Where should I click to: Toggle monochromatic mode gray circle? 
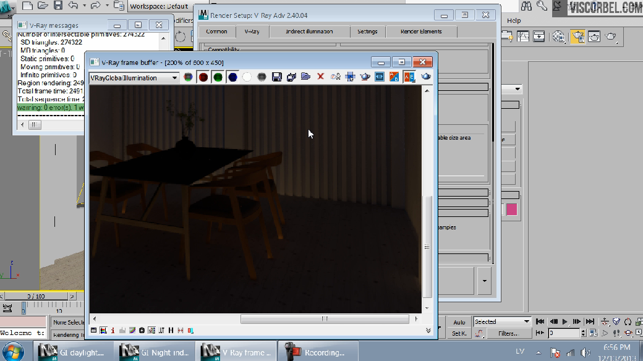point(262,77)
